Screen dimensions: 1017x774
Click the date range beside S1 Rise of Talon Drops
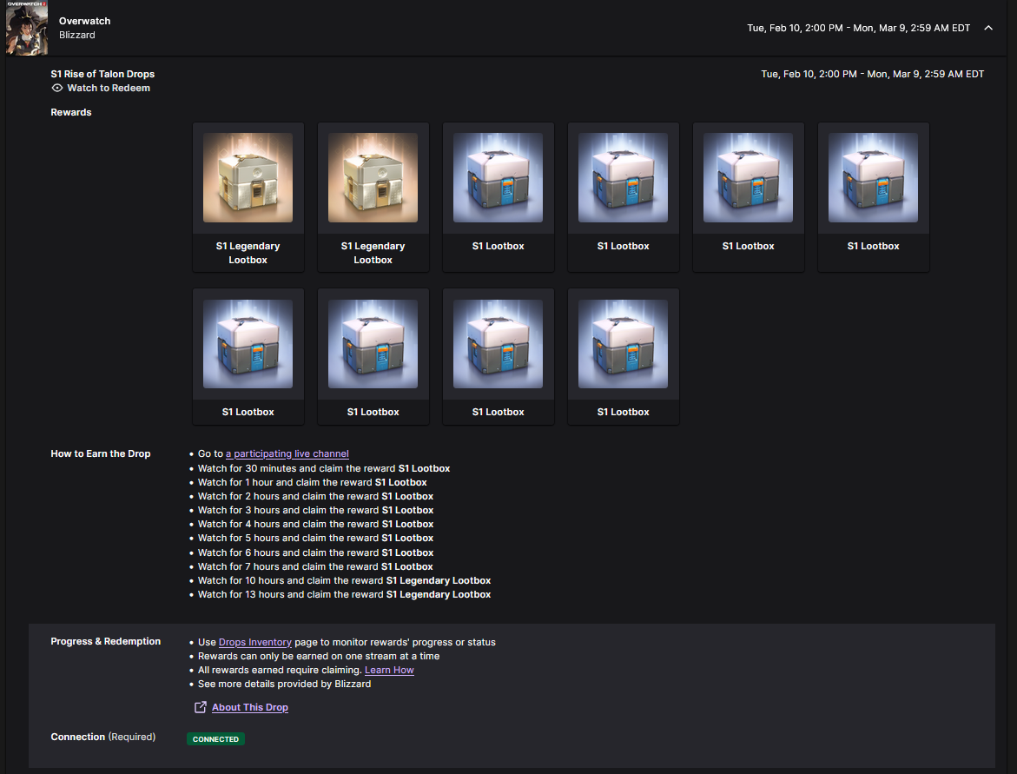(872, 74)
